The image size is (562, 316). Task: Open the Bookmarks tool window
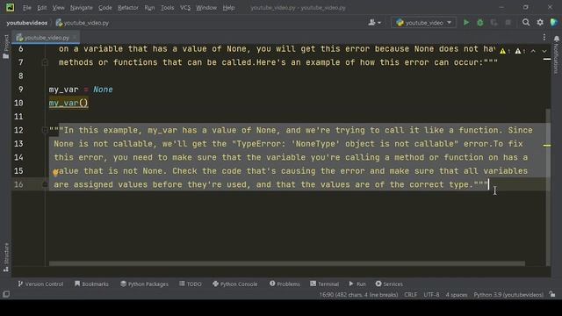(x=91, y=284)
